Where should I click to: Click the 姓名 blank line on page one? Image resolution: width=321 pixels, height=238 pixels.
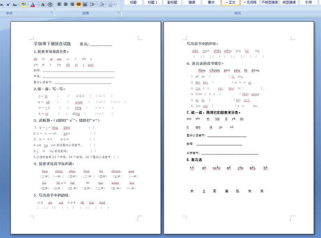coord(101,45)
